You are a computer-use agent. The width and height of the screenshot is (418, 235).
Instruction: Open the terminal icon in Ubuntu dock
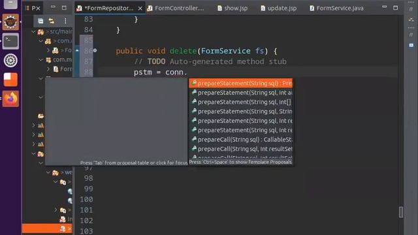click(x=10, y=41)
